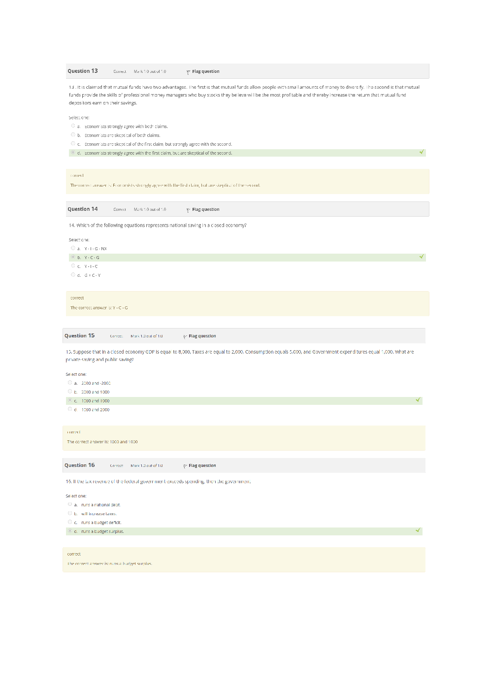Viewport: 489px width, 691px height.
Task: Choose Question 14 option d, G + C - Y
Action: point(73,275)
